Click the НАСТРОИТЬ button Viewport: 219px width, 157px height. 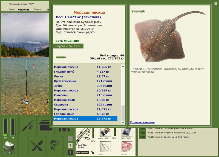[82, 152]
